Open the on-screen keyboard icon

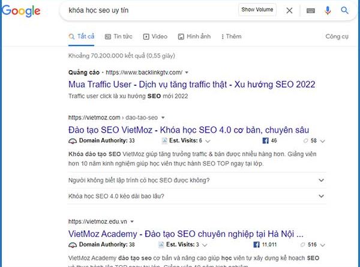310,11
